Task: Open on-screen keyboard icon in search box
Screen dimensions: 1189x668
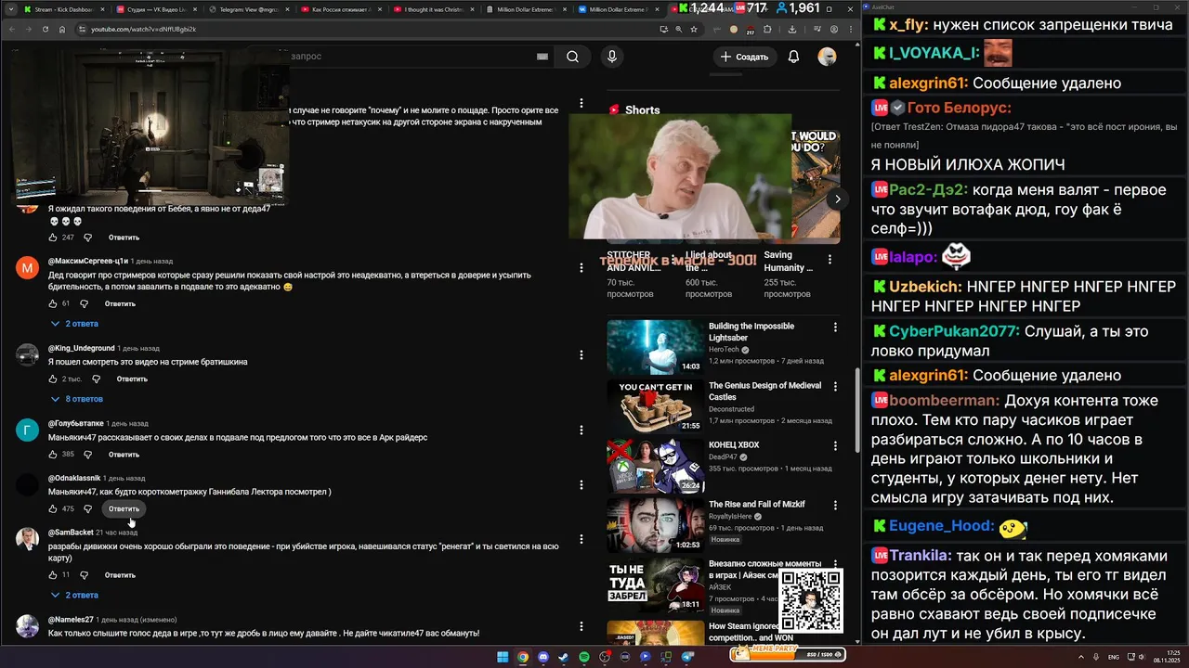Action: [542, 57]
